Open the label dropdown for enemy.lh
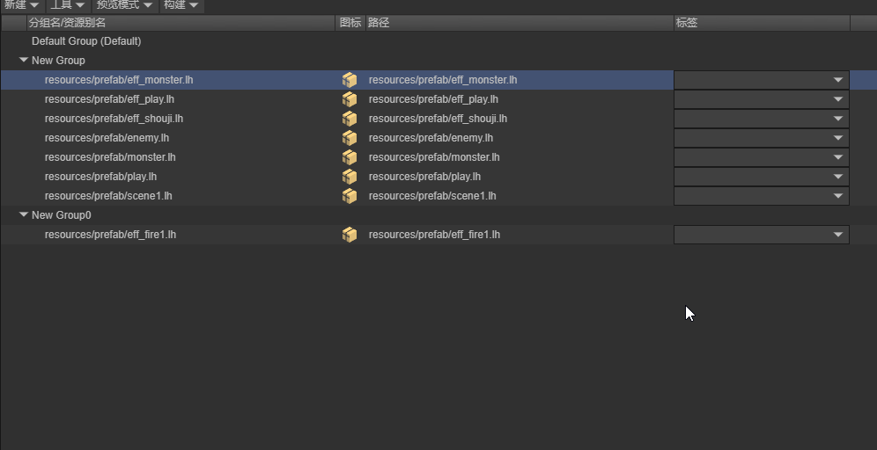877x450 pixels. (x=762, y=138)
